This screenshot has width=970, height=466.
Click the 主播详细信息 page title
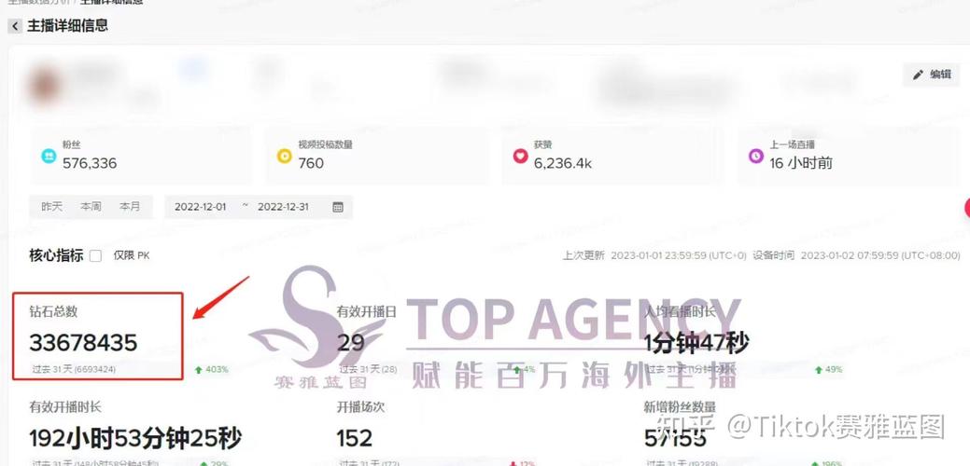pos(67,26)
